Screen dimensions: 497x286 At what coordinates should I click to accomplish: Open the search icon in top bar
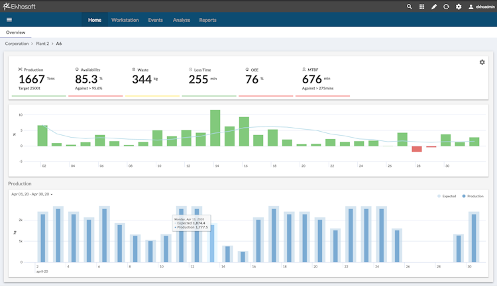click(410, 7)
